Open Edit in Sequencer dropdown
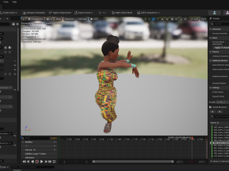 (x=148, y=13)
